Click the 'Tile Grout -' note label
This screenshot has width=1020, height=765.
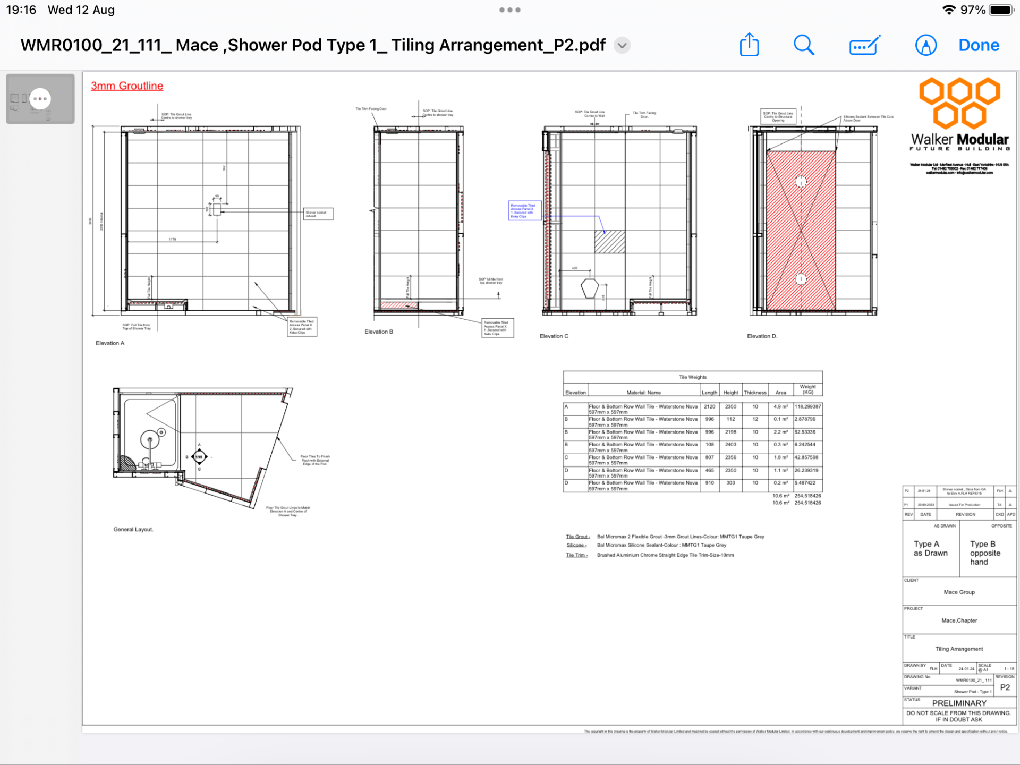578,537
